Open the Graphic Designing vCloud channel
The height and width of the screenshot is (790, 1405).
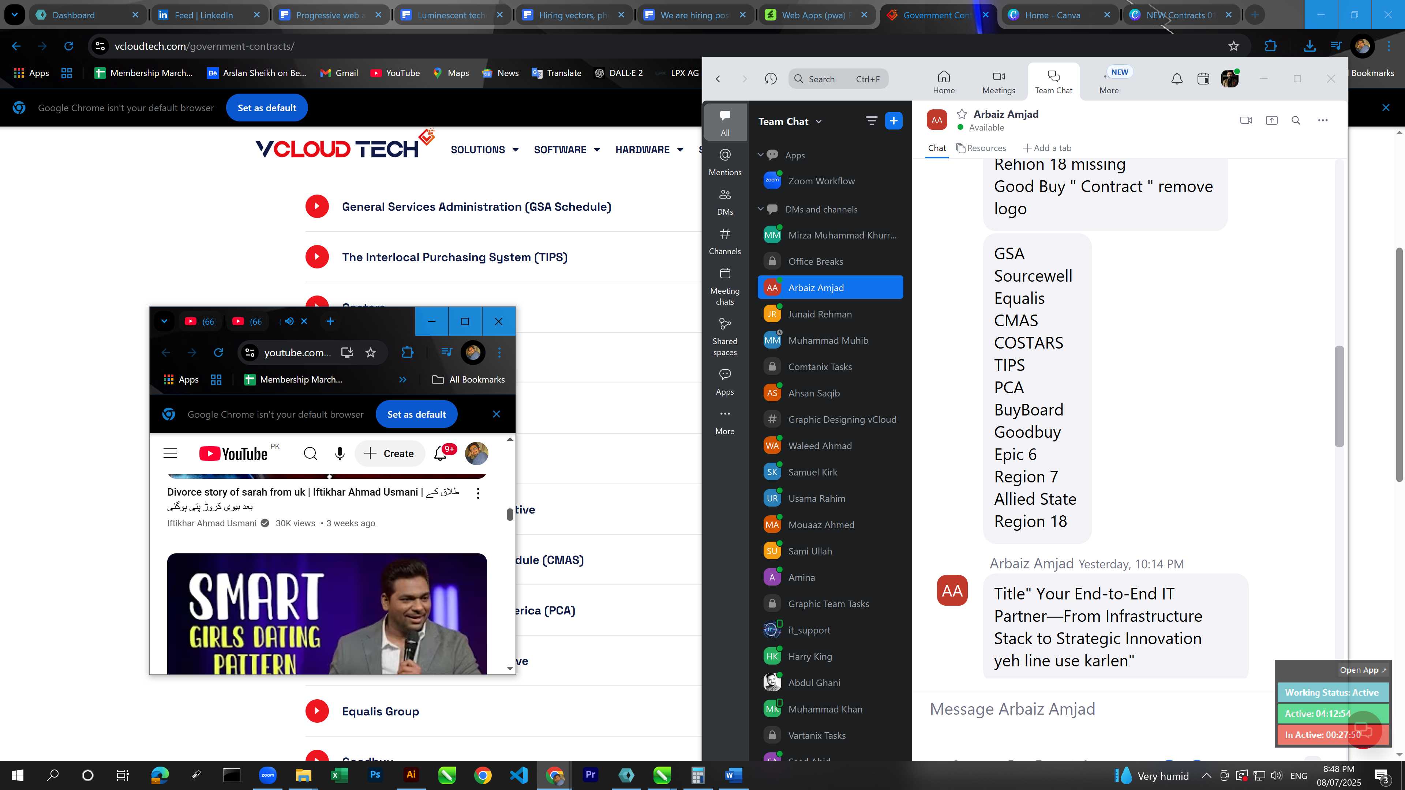click(830, 419)
